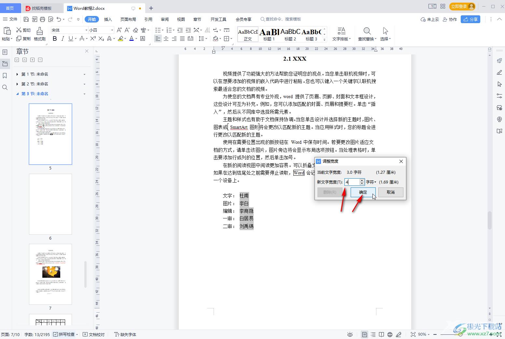505x339 pixels.
Task: Open the Paste (粘贴) dropdown
Action: click(x=7, y=39)
